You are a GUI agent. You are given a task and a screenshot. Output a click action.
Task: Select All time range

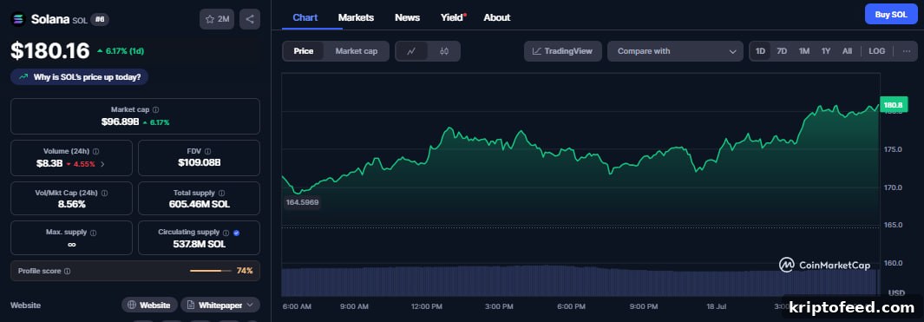pyautogui.click(x=847, y=51)
